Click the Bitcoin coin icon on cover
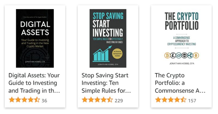This screenshot has width=218, height=114. 167,56
